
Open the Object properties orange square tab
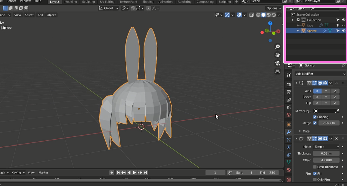(288, 124)
